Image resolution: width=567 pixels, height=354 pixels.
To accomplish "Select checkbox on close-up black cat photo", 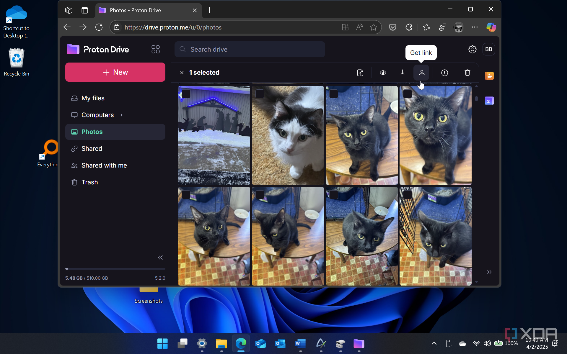I will tap(408, 94).
